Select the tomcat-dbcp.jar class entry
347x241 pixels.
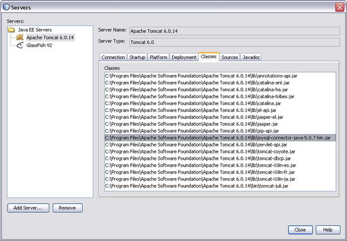[x=220, y=159]
